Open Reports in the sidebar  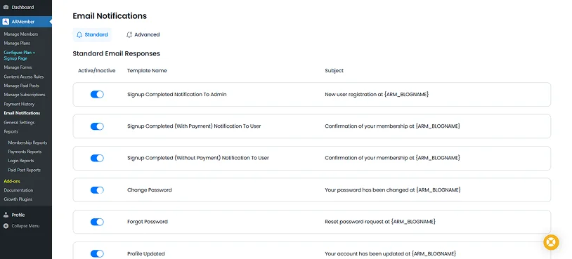pos(11,131)
